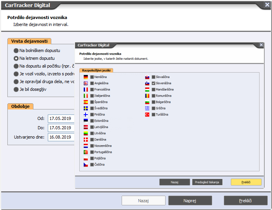Uncheck the Slovenščina checkbox

click(153, 83)
